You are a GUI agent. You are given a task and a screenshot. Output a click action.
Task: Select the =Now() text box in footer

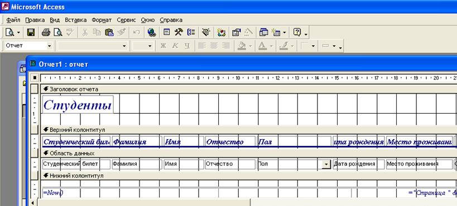197,193
